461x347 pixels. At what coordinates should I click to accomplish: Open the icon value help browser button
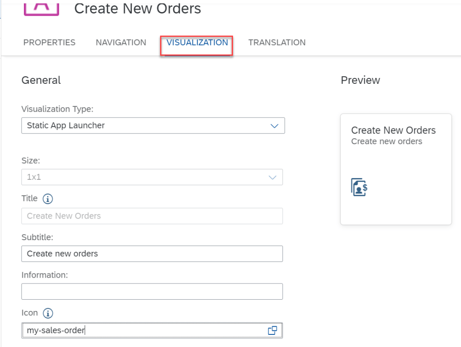click(x=272, y=330)
